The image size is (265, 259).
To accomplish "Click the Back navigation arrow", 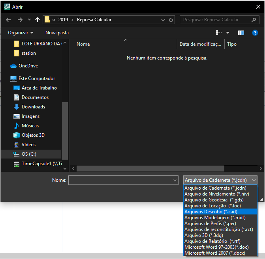I will point(8,20).
